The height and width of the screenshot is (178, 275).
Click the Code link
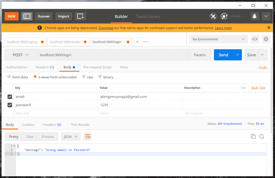[x=262, y=67]
